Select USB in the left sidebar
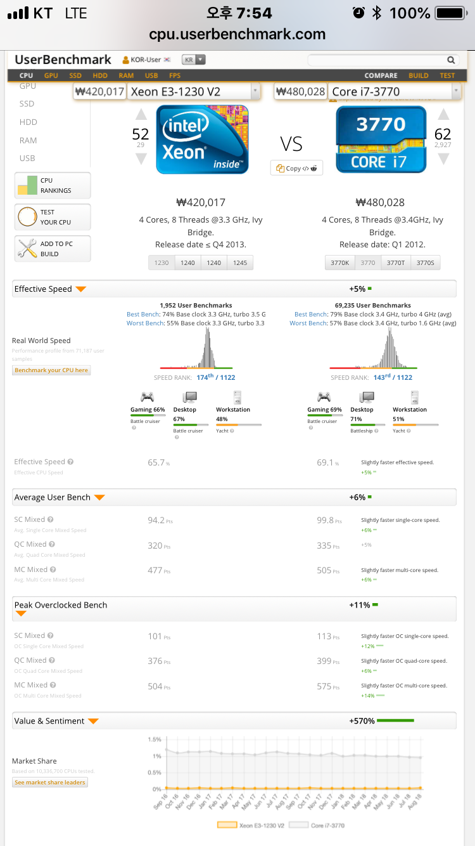The image size is (475, 846). (27, 158)
